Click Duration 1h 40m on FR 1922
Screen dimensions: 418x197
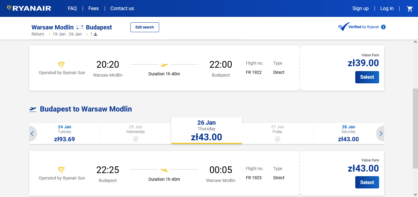pos(164,74)
